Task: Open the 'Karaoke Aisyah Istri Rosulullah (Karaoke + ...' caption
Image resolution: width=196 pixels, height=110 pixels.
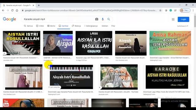Action: (21, 58)
